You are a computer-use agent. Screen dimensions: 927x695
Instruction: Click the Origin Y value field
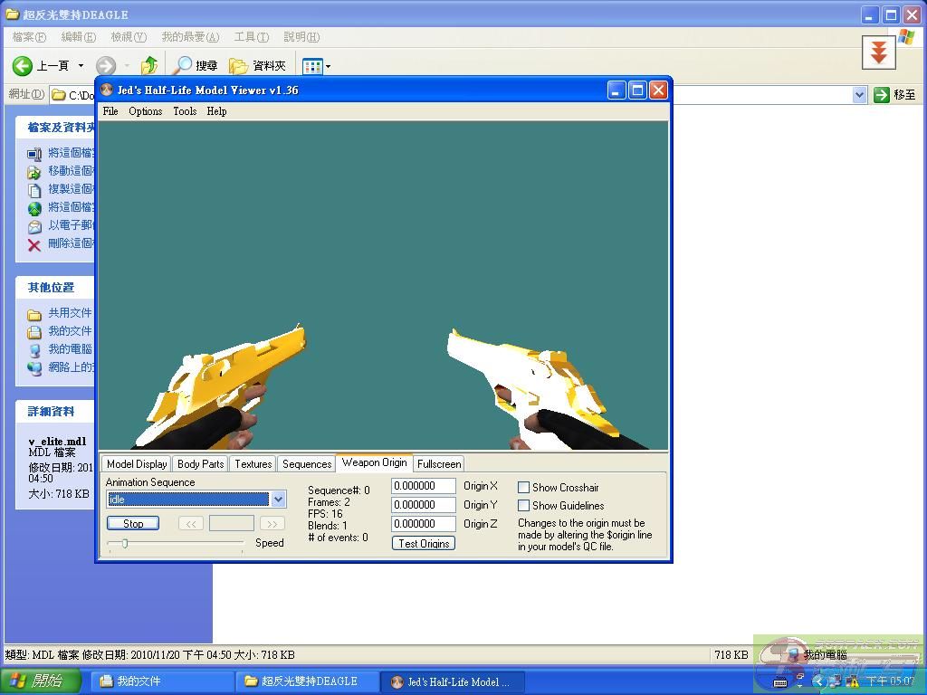pos(424,505)
